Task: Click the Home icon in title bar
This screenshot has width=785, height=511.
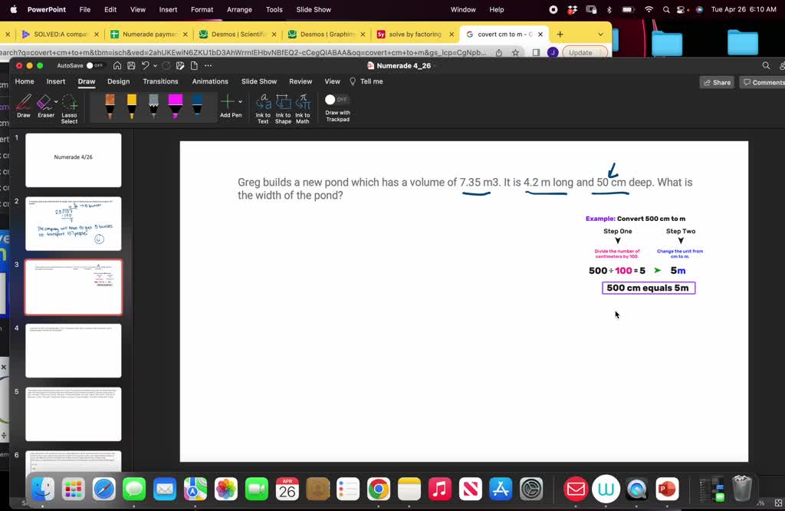Action: point(117,66)
